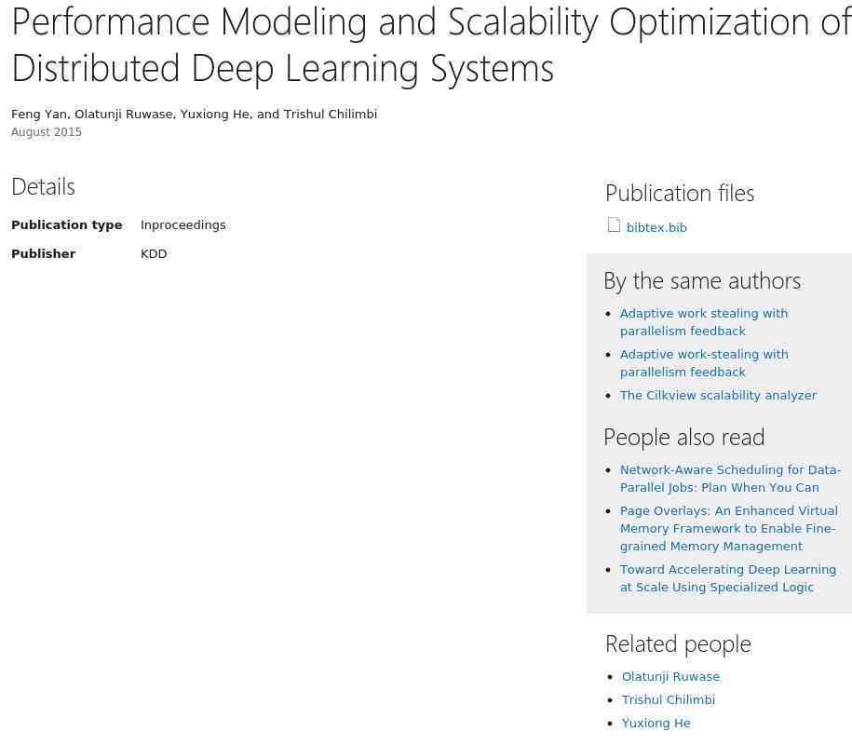The image size is (852, 745).
Task: Visit Yuxiong He's profile link
Action: coord(656,724)
